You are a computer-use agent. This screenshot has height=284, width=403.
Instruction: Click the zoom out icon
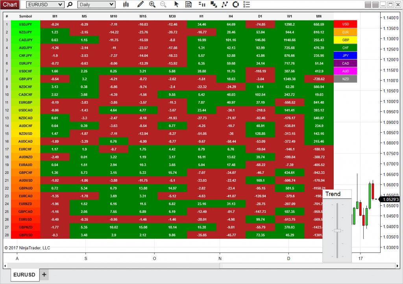click(163, 4)
